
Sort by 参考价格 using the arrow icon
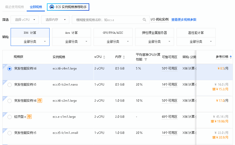click(231, 57)
